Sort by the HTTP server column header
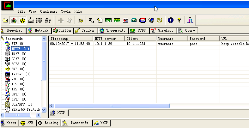Viewport: 249px width, 128px height. [109, 39]
